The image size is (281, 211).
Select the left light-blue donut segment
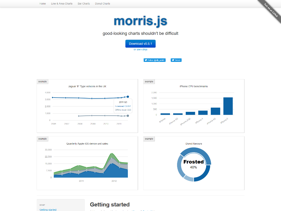pyautogui.click(x=180, y=166)
